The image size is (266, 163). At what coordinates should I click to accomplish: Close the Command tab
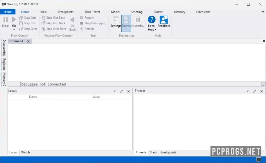coord(28,42)
